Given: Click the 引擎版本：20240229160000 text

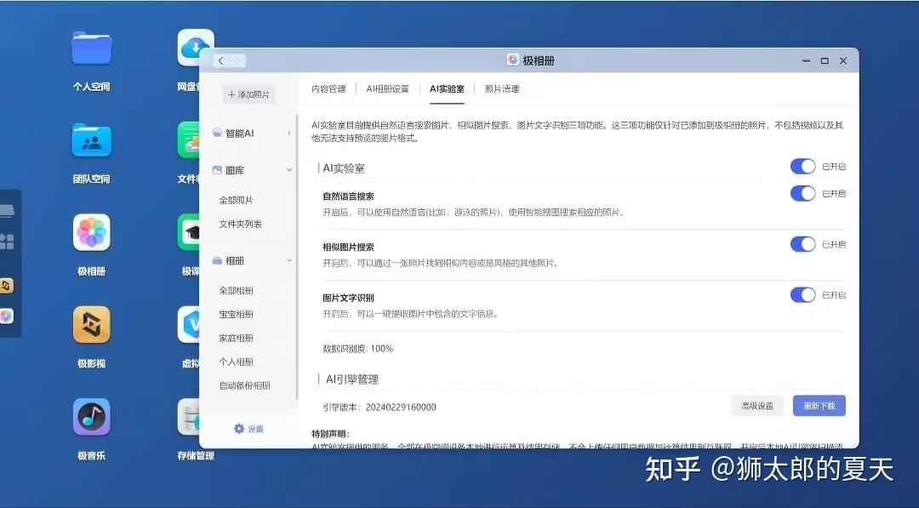Looking at the screenshot, I should point(380,407).
